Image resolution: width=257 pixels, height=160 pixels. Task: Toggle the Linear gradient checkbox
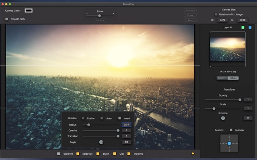click(102, 118)
